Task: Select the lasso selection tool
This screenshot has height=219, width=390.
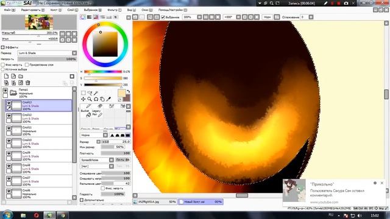Action: tap(90, 93)
